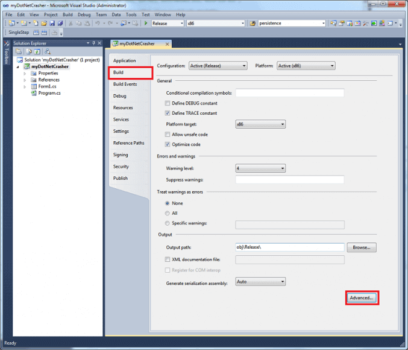
Task: Click the Browse... button for output path
Action: click(361, 247)
